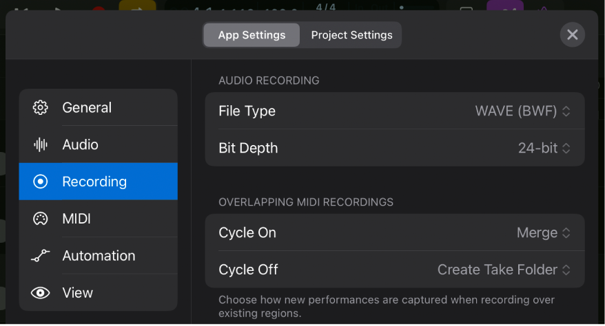Close the settings dialog with the X button
605x326 pixels.
coord(572,35)
